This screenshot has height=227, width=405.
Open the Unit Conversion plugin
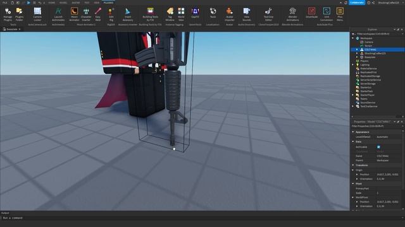(x=327, y=15)
